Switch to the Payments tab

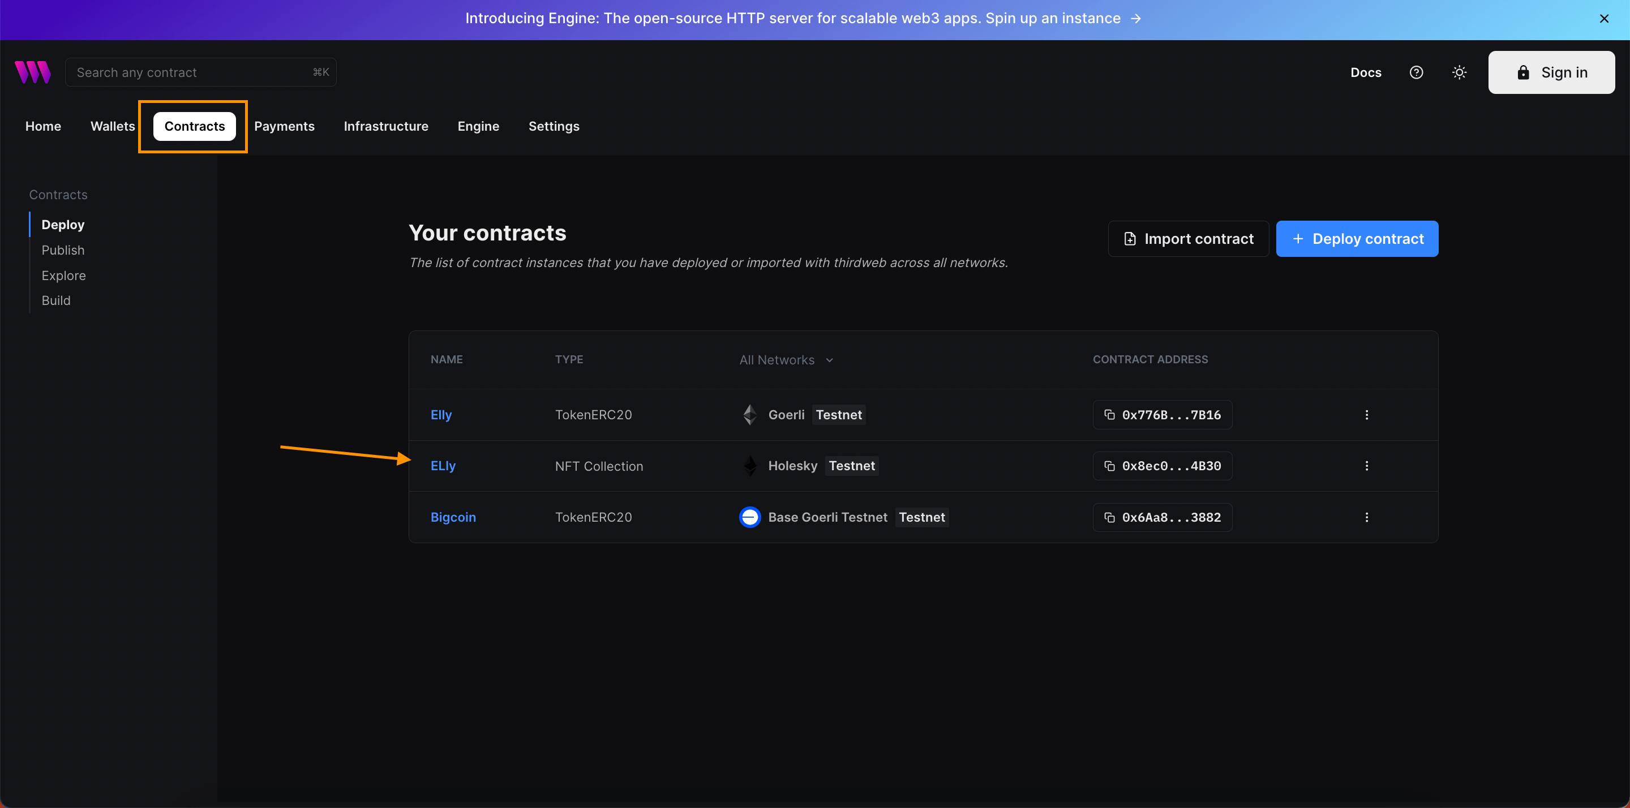pyautogui.click(x=284, y=126)
